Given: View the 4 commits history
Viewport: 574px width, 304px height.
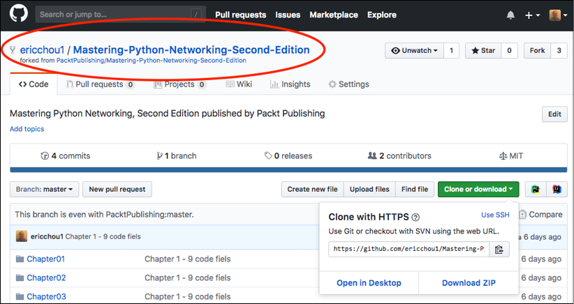Looking at the screenshot, I should pos(66,156).
